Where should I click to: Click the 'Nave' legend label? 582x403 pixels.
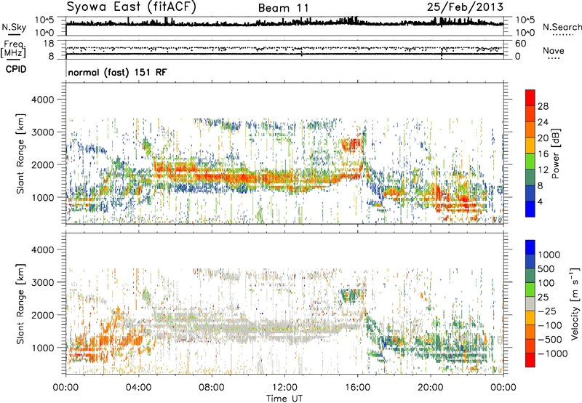pyautogui.click(x=554, y=51)
